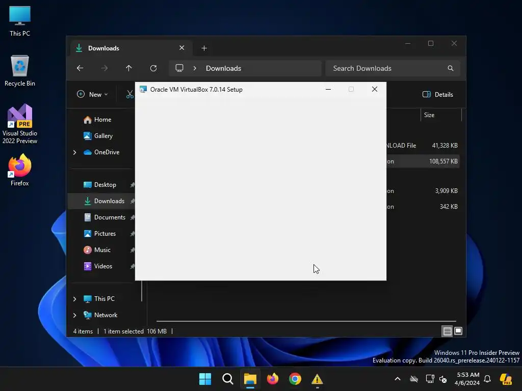Open the clock and date flyout

tap(467, 379)
